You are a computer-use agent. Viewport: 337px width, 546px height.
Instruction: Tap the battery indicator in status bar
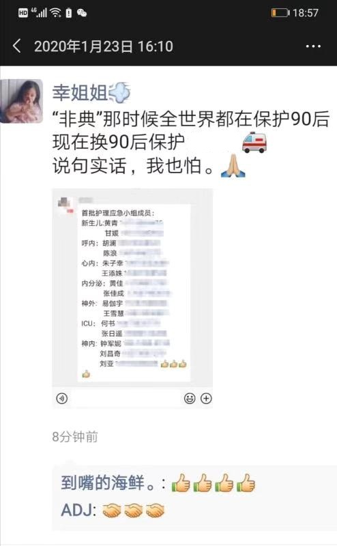coord(280,13)
